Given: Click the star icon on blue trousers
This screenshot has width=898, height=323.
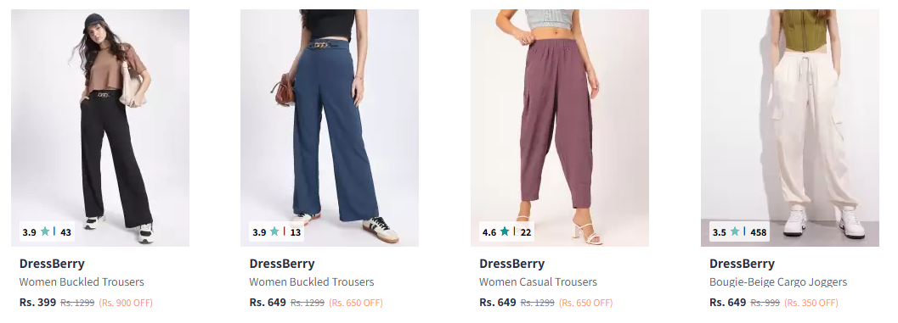Looking at the screenshot, I should [x=275, y=231].
